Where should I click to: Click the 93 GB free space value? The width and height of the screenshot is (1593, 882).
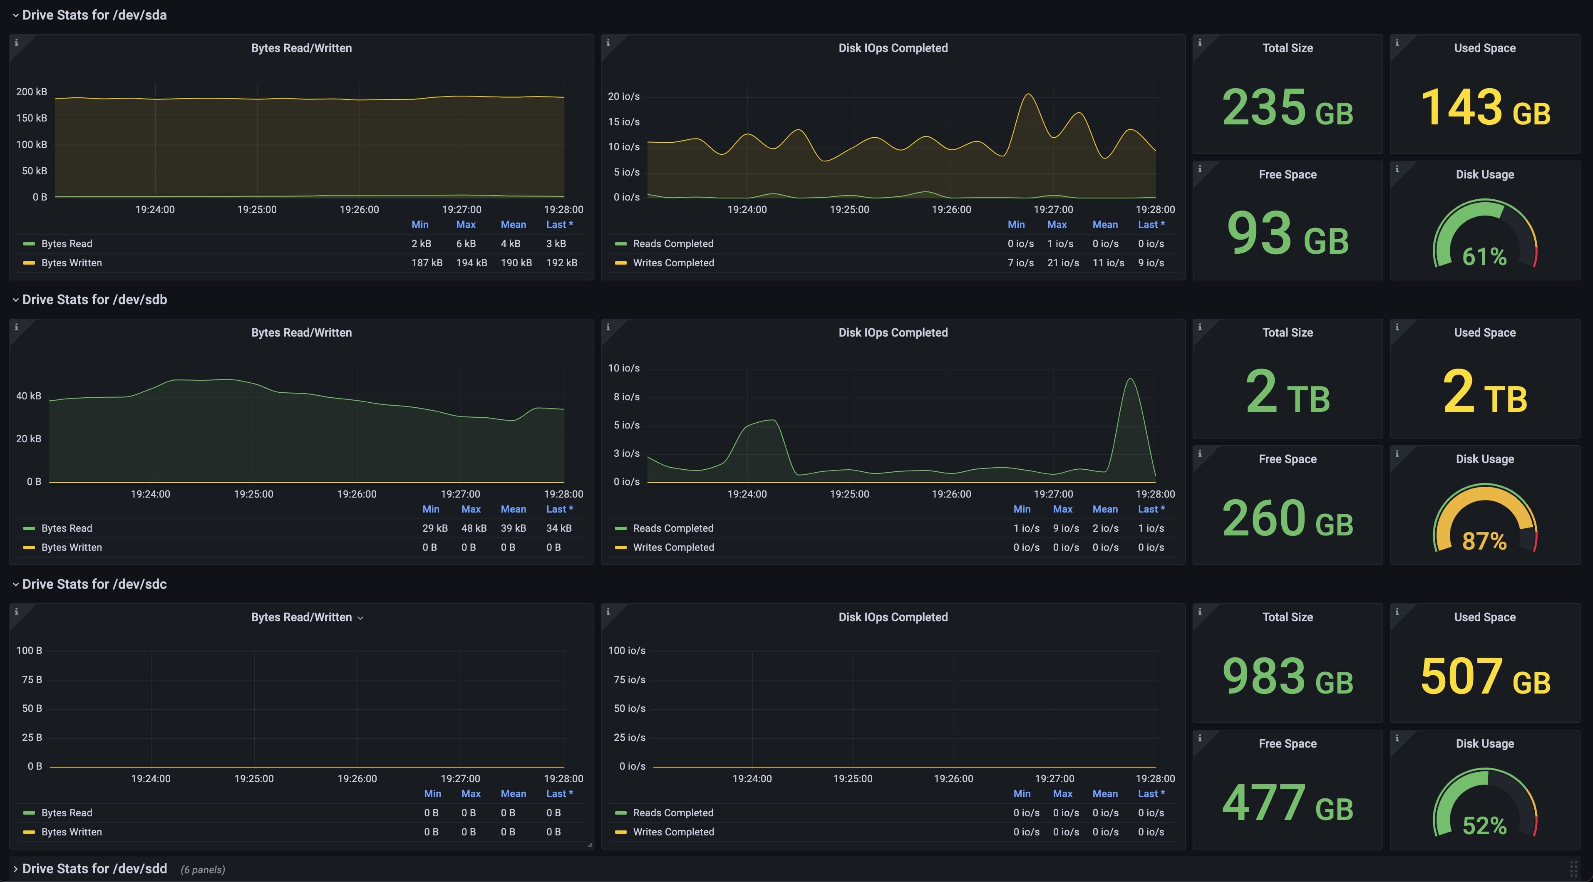pyautogui.click(x=1288, y=233)
